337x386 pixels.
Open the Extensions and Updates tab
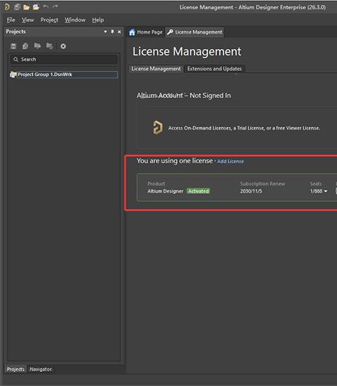[x=214, y=69]
